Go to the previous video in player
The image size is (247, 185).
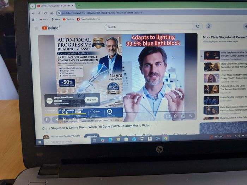[x=56, y=120]
